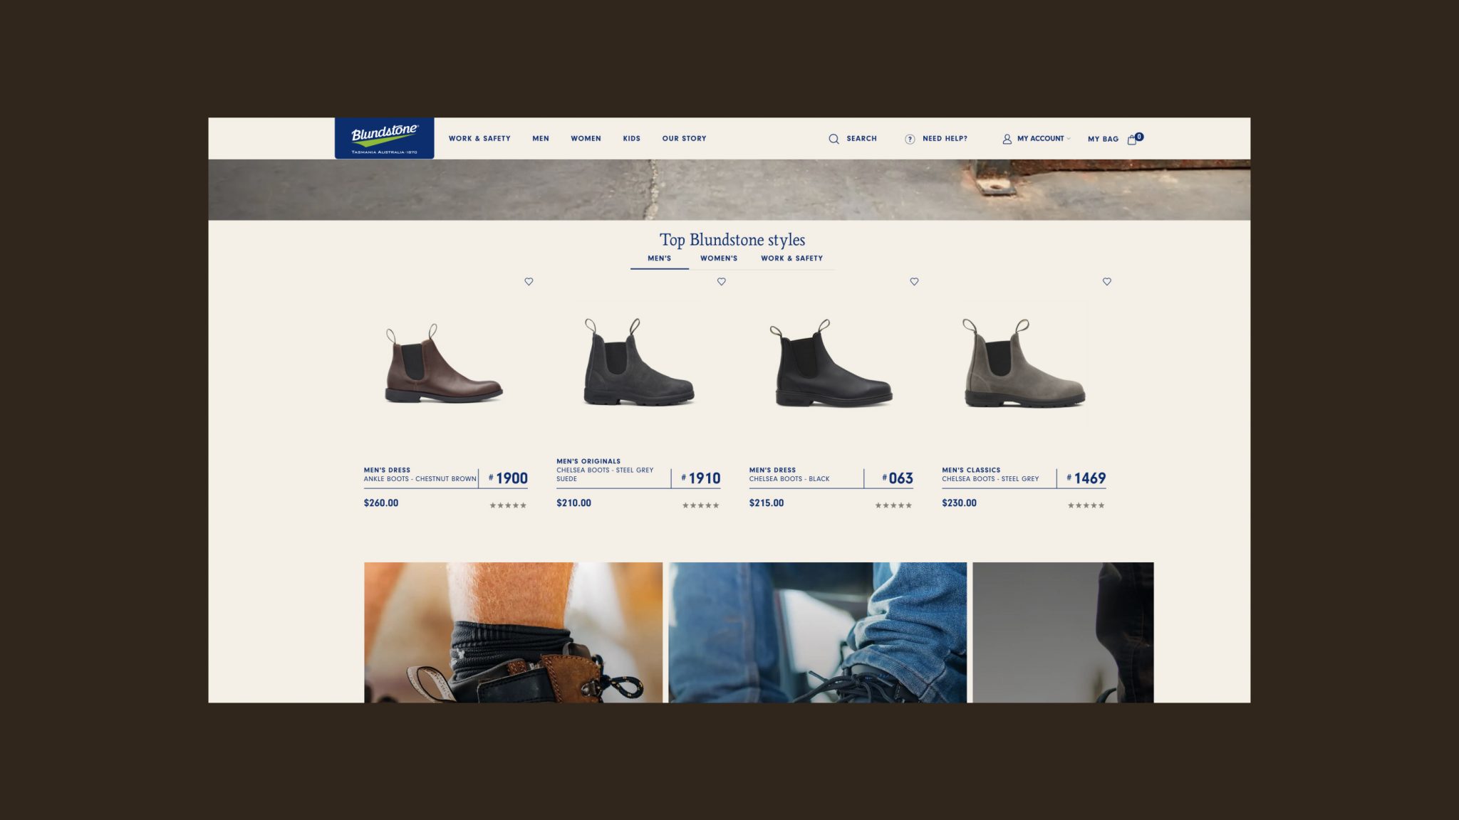Open the #1469 Steel Grey boot image
1459x820 pixels.
click(1024, 363)
